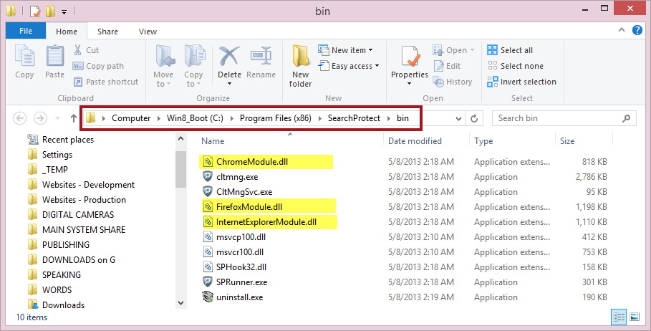Click the navigation pane scroll down arrow
651x331 pixels.
tap(180, 303)
